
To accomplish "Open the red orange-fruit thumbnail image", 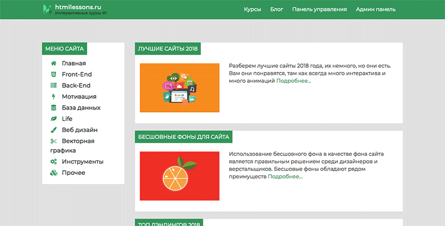I will click(180, 175).
